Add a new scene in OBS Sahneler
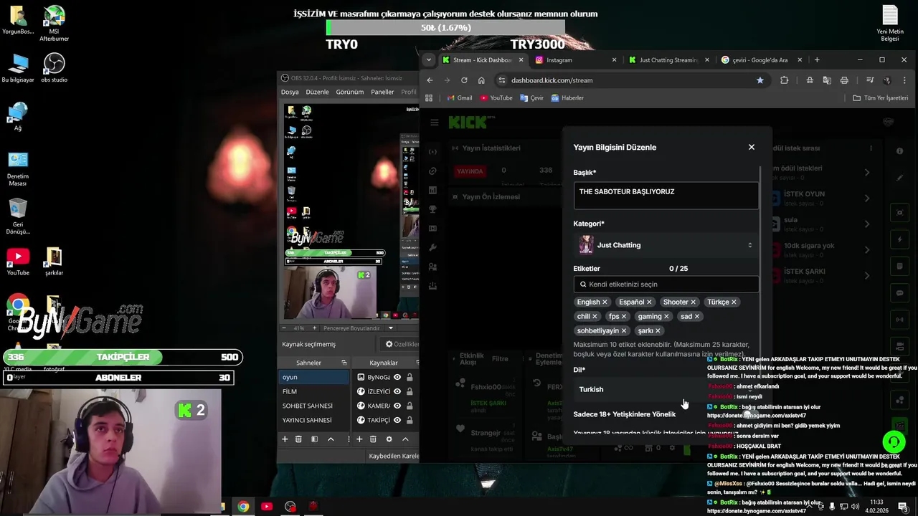 click(285, 439)
